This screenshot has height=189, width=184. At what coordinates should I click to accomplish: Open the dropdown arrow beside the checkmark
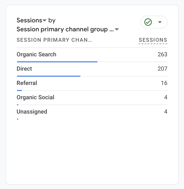[x=160, y=22]
